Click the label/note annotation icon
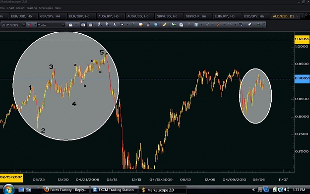The width and height of the screenshot is (310, 194). coord(141,25)
